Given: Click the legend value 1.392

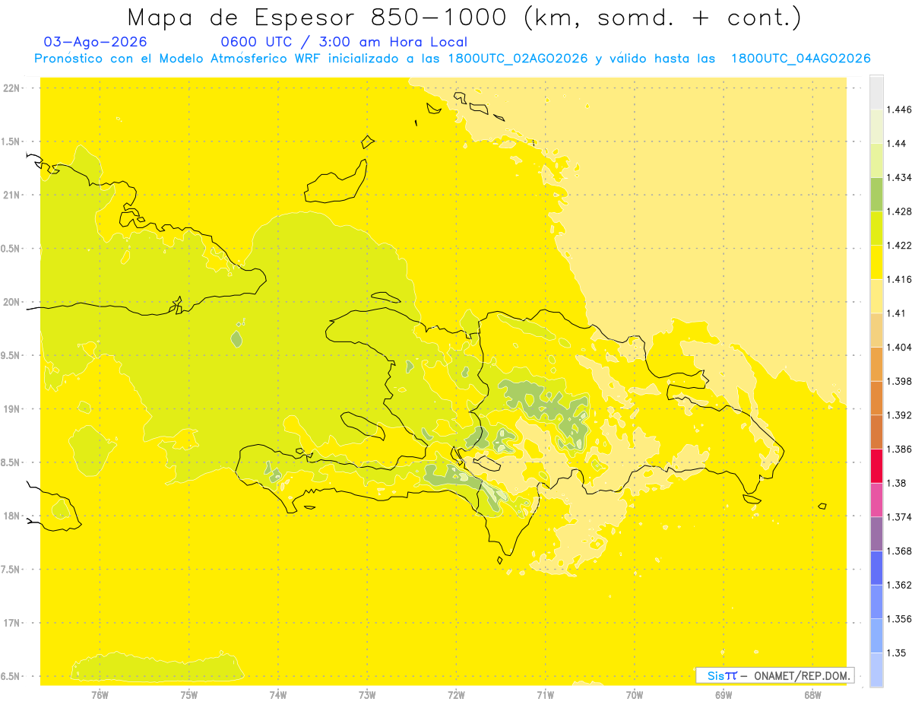Looking at the screenshot, I should coord(900,415).
